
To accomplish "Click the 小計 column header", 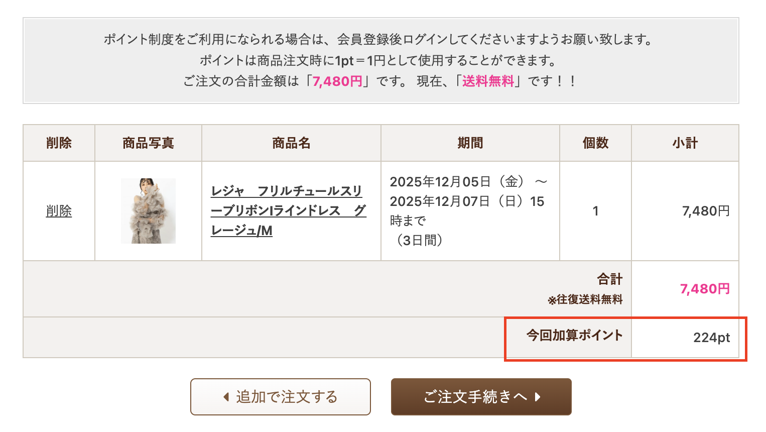I will pos(685,143).
